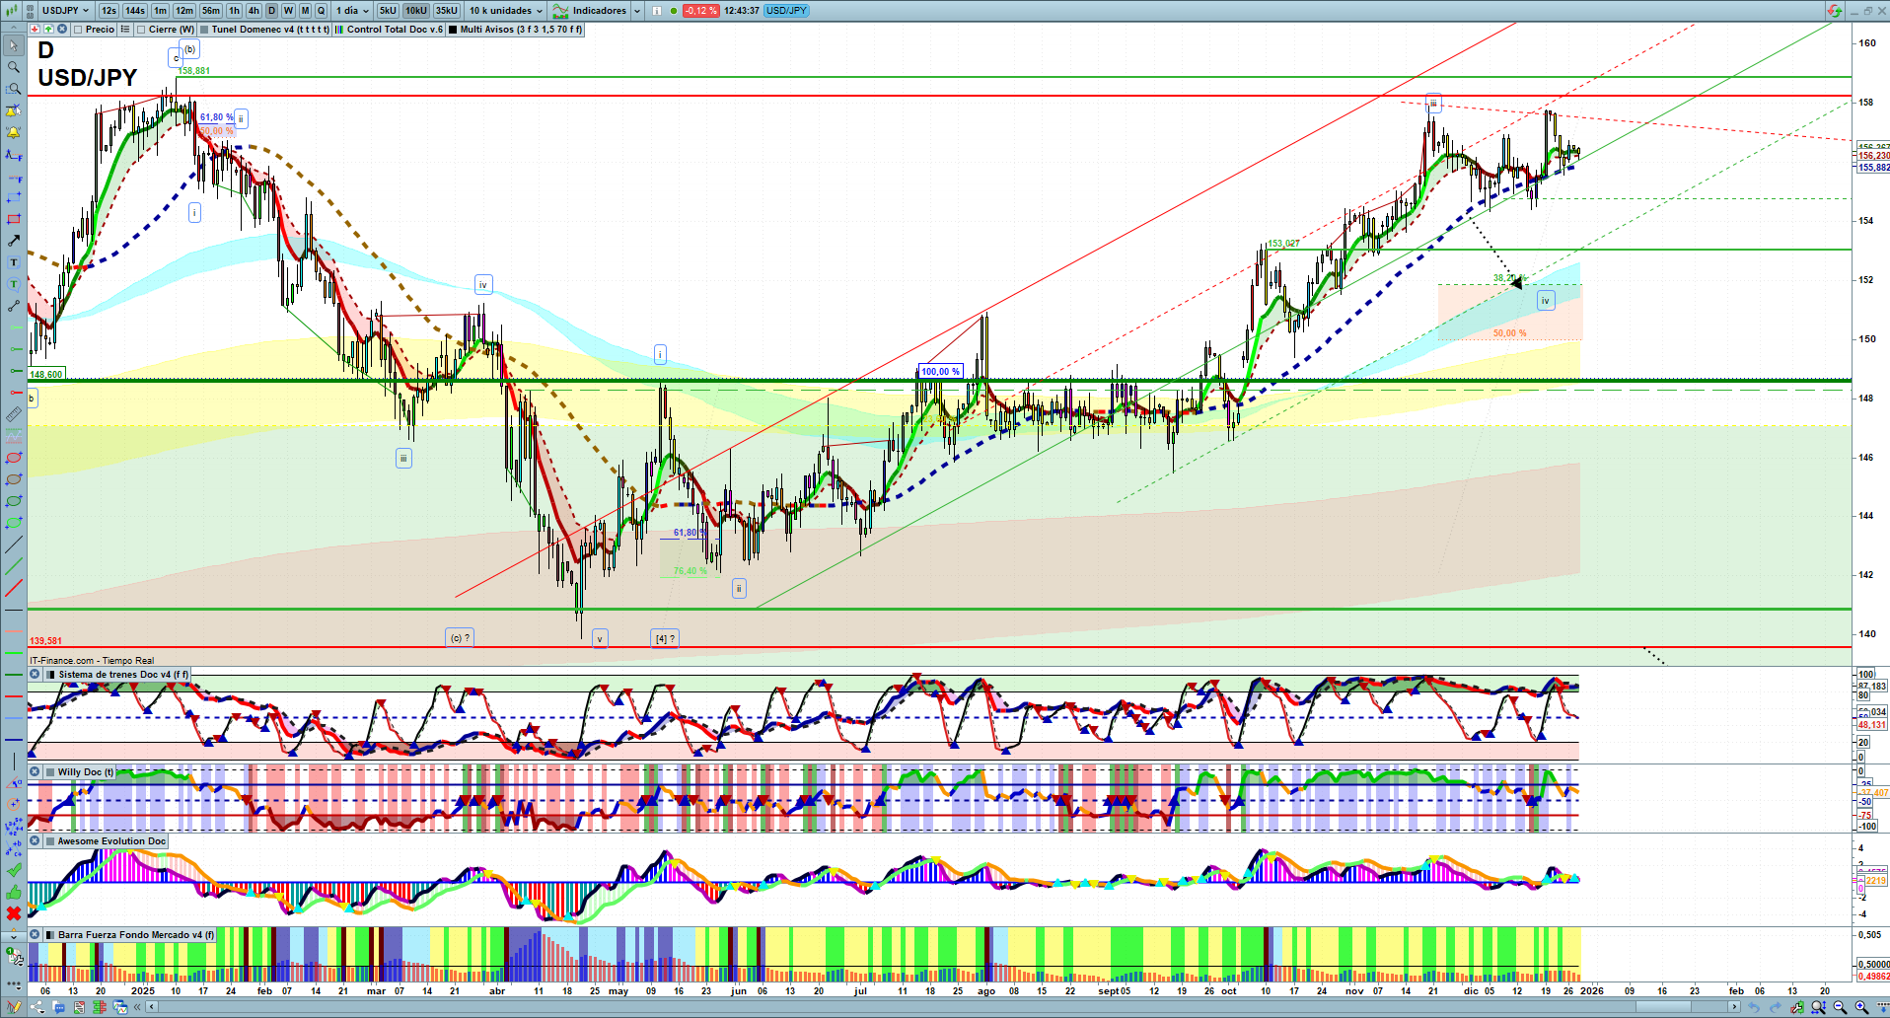Open the chat comments icon in bottom toolbar

[x=58, y=1007]
